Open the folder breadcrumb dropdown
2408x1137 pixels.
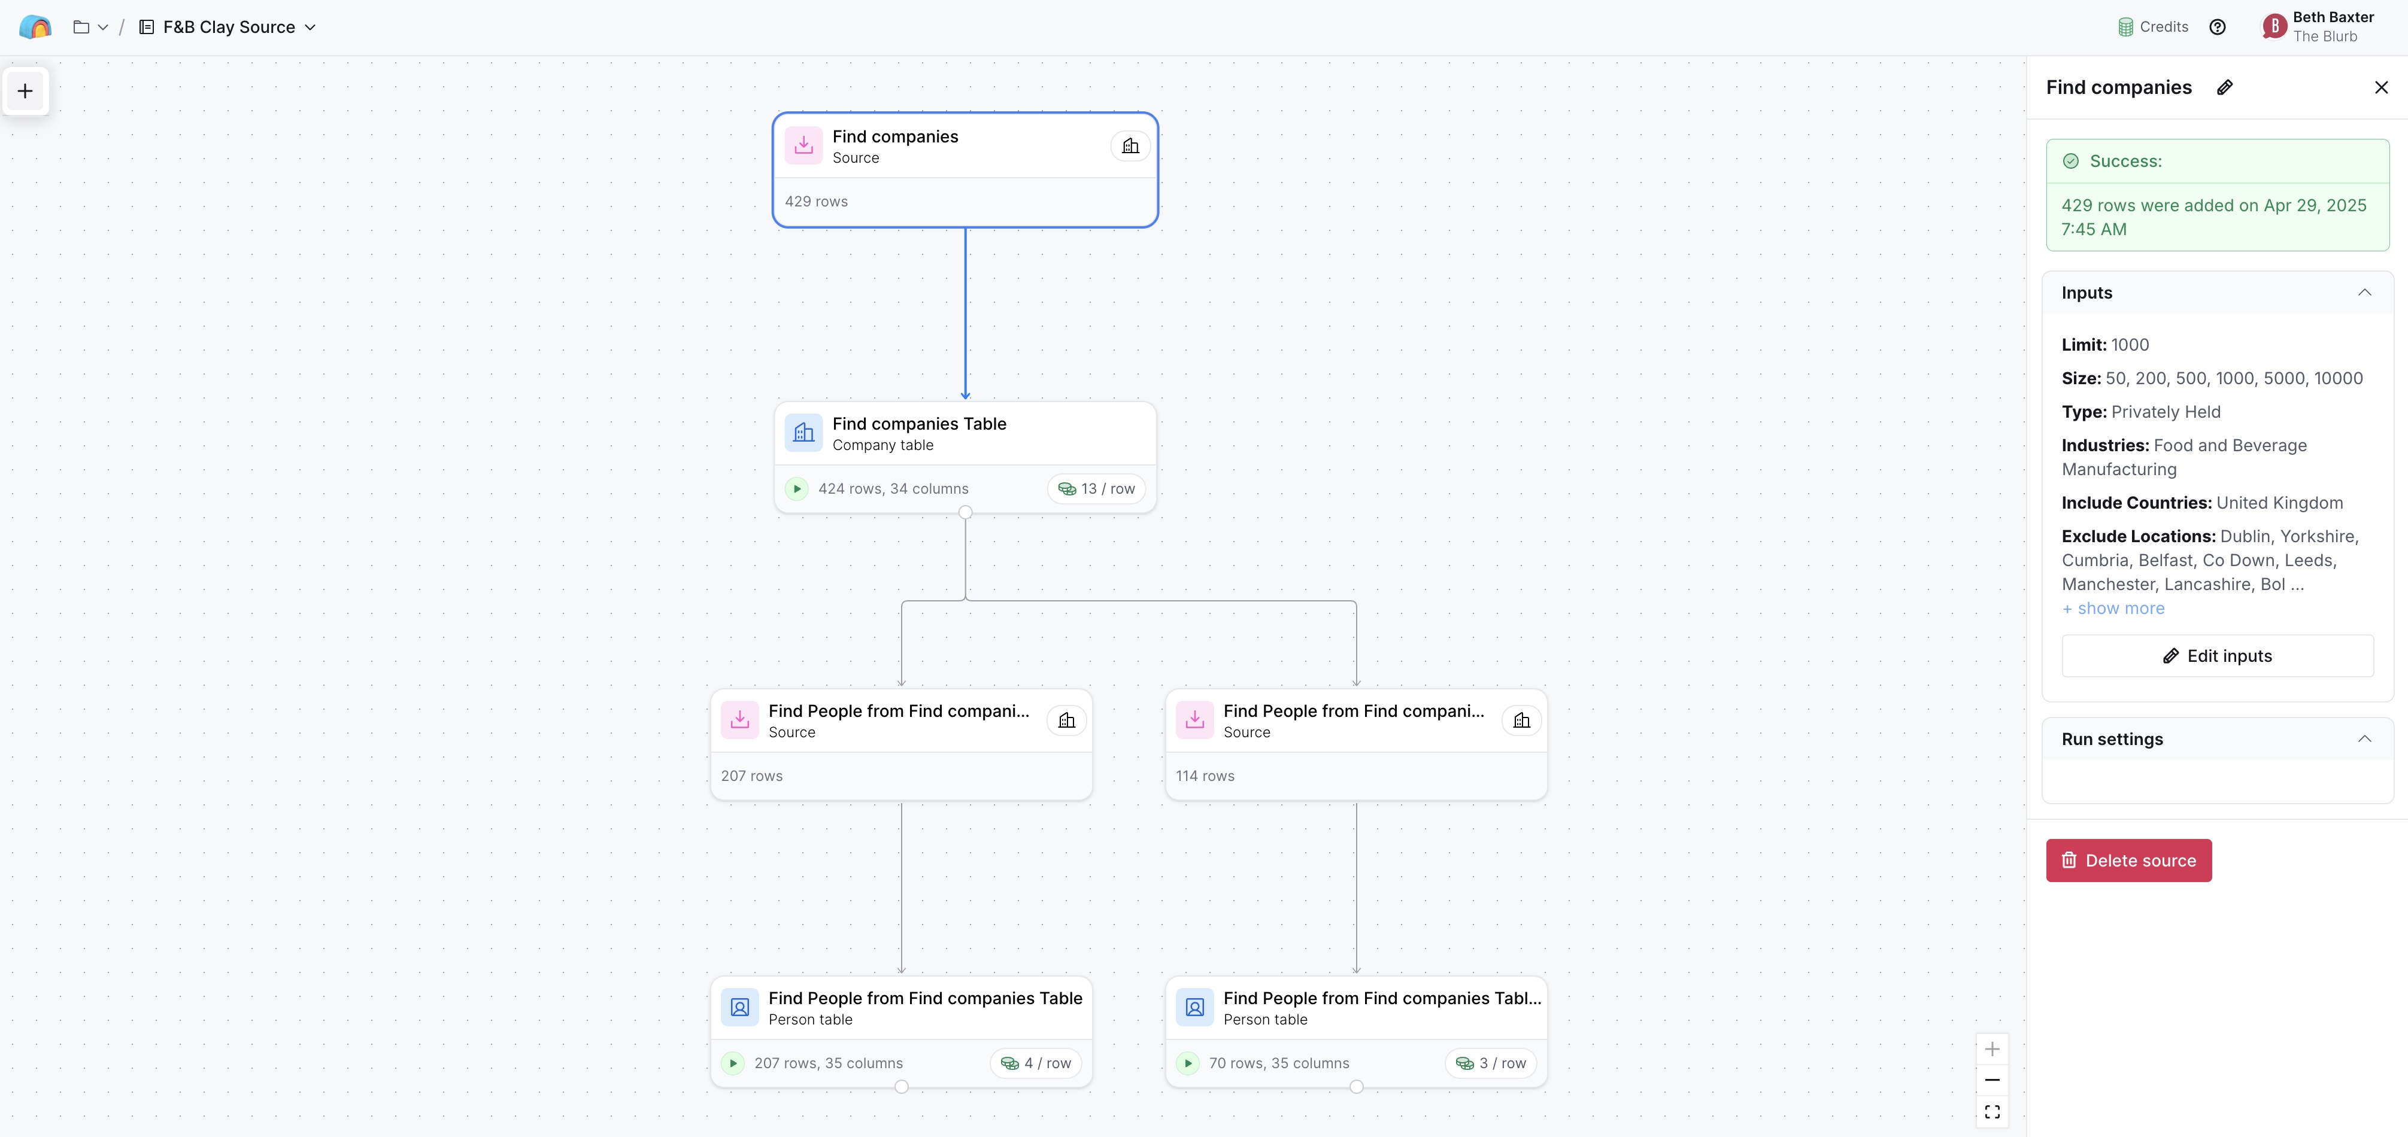(90, 27)
